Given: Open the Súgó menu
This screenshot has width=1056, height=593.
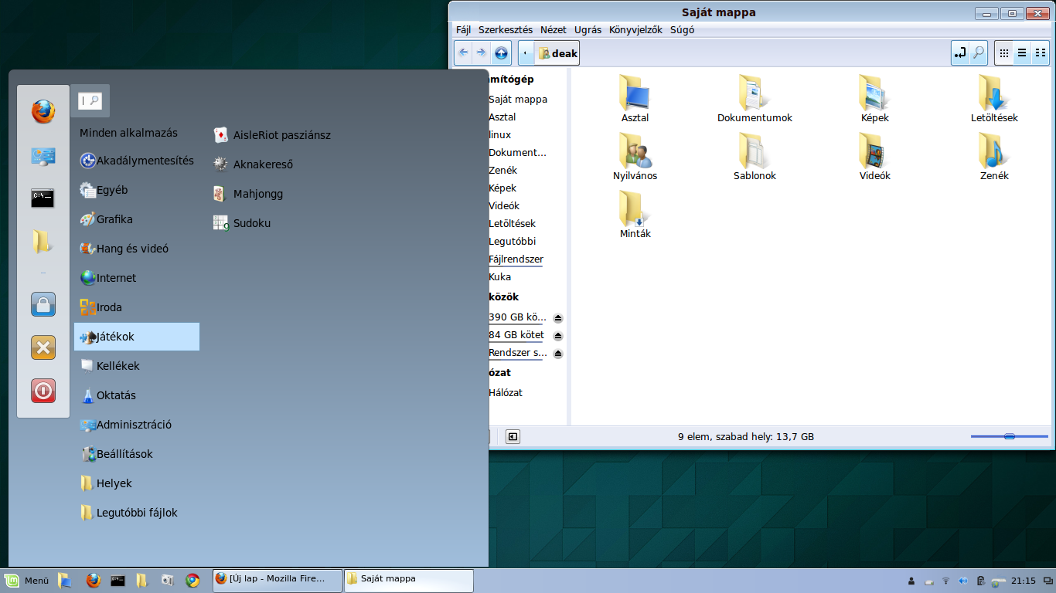Looking at the screenshot, I should (x=682, y=30).
